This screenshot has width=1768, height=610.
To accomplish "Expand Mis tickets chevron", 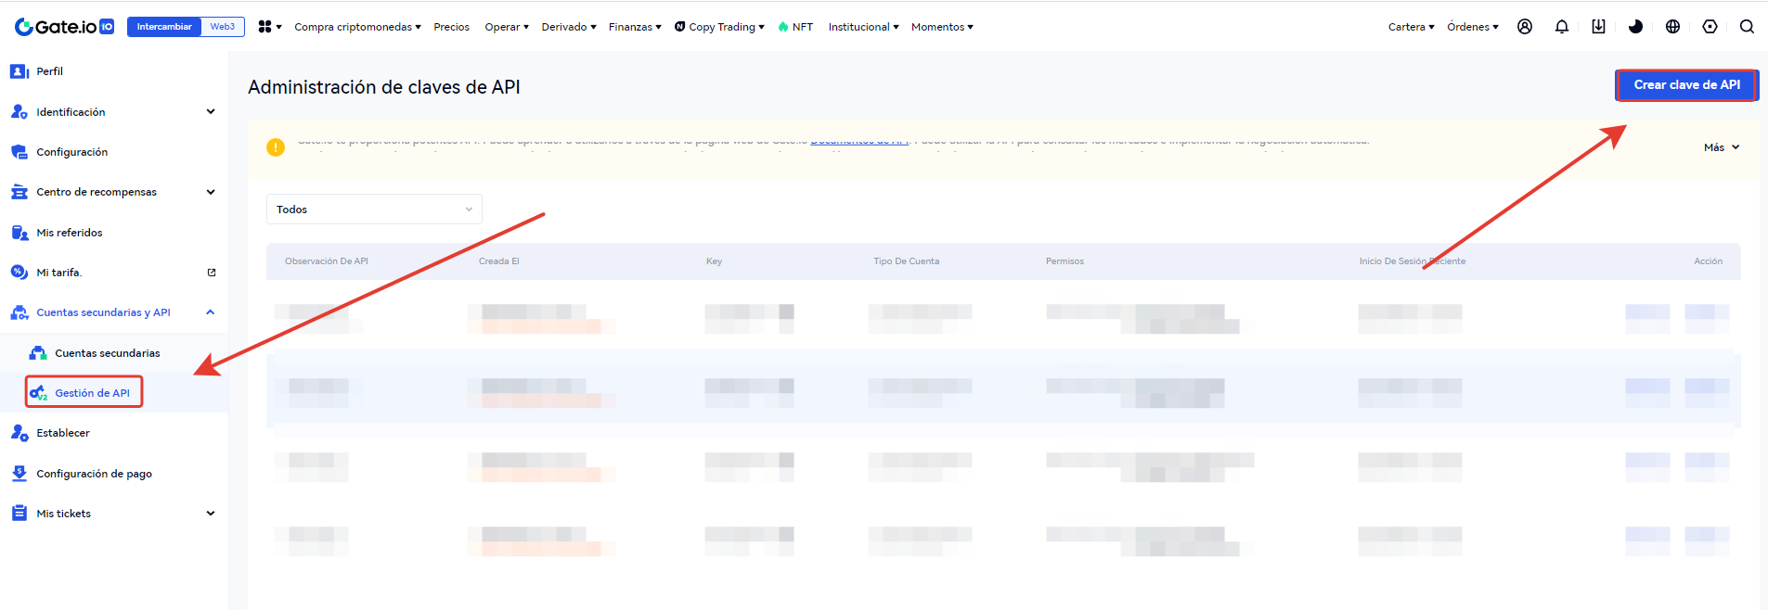I will coord(211,514).
